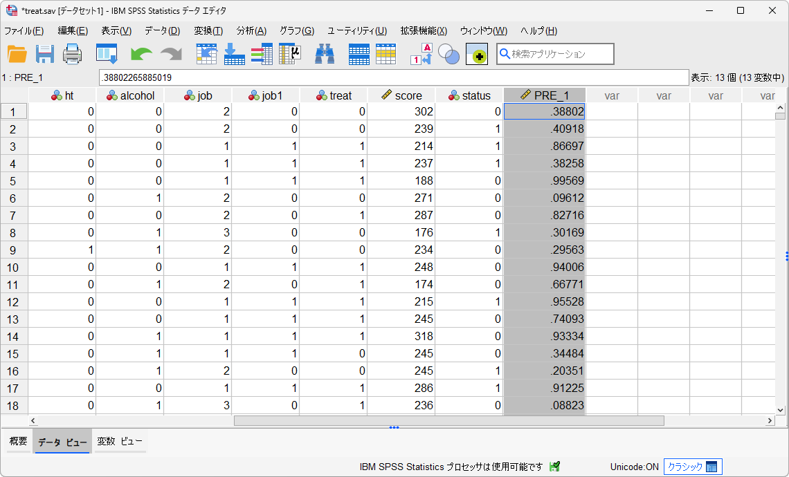Screen dimensions: 789x477
Task: Click the ht cell in row 9
Action: click(x=62, y=250)
